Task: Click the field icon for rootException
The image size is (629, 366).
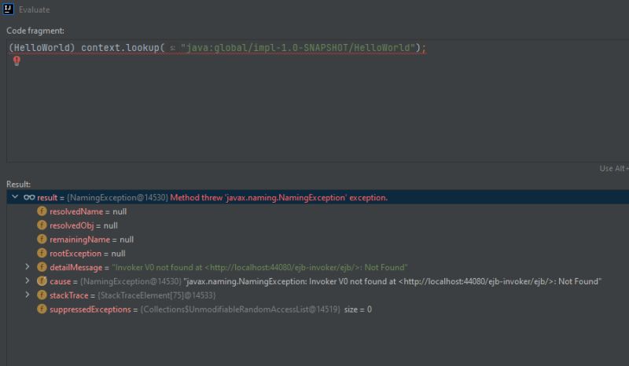Action: pyautogui.click(x=42, y=254)
